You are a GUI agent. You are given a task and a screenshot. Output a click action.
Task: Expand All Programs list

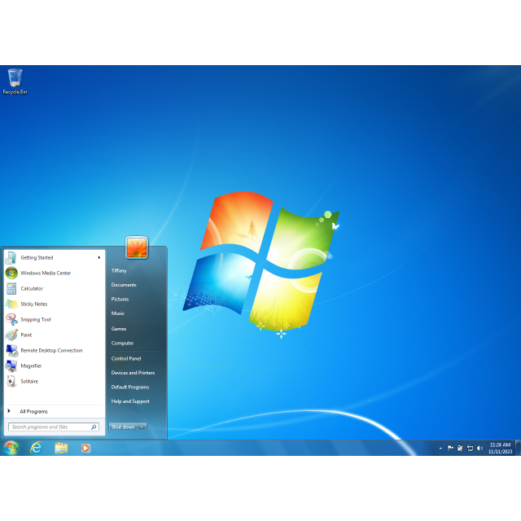(x=33, y=411)
